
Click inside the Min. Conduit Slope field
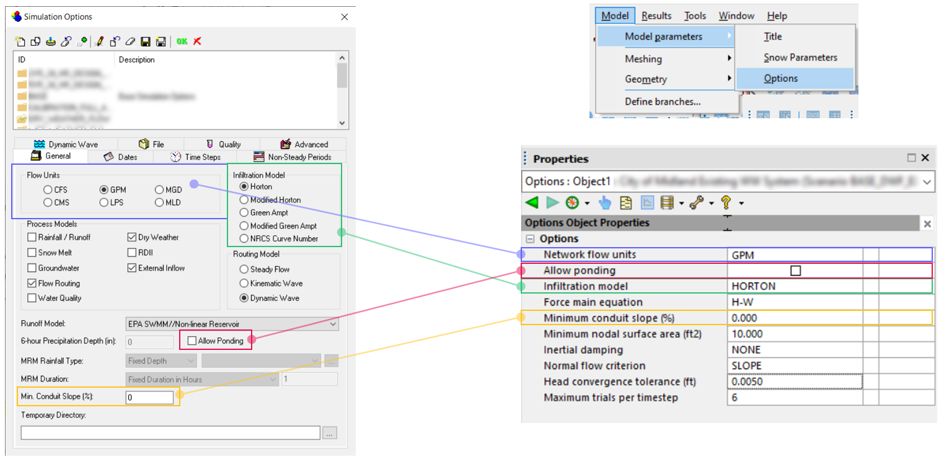click(149, 398)
